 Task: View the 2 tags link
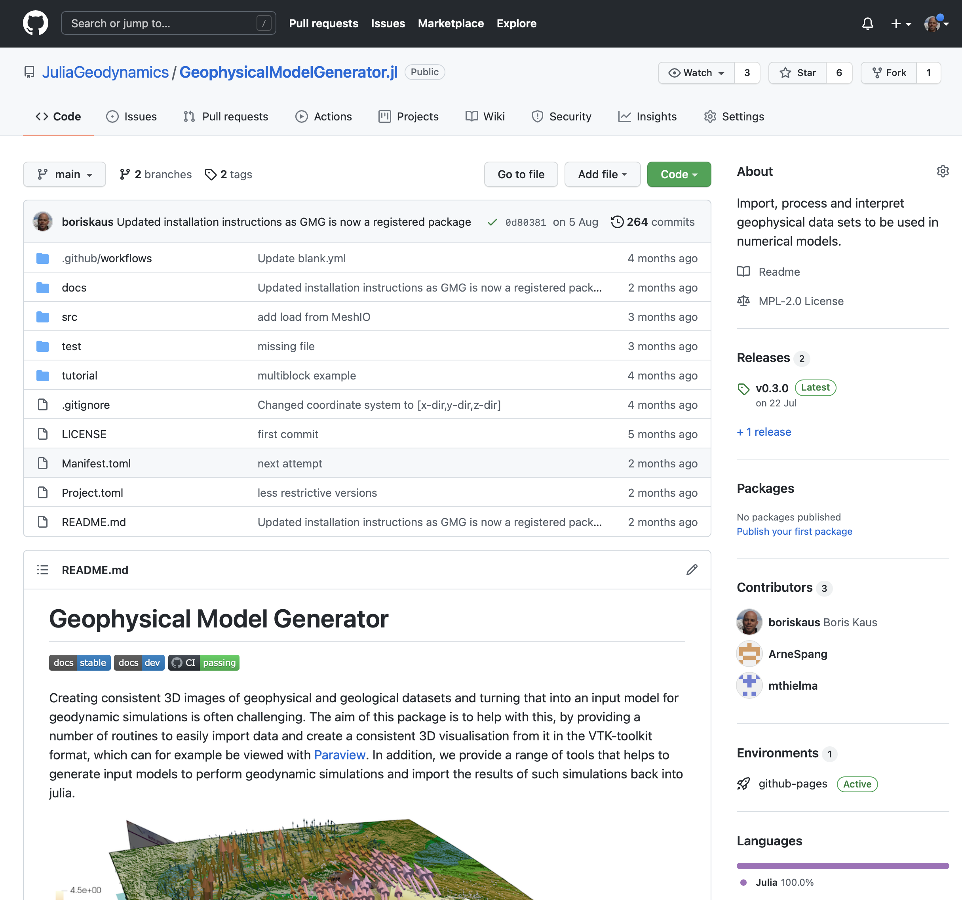click(228, 174)
